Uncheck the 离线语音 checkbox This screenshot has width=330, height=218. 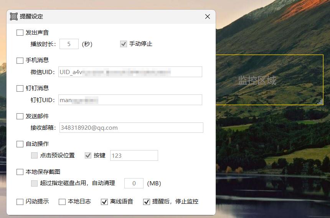[x=104, y=201]
